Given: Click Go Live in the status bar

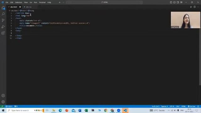Looking at the screenshot, I should click(192, 106).
